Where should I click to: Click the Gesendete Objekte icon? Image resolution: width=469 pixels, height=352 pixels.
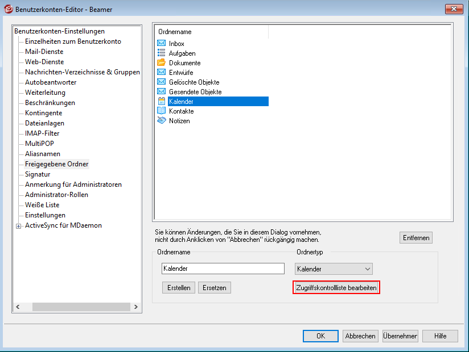(161, 92)
